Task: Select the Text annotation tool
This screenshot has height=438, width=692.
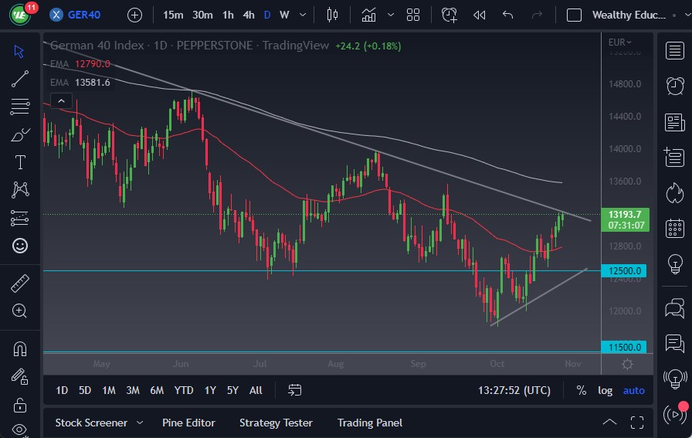Action: tap(20, 161)
